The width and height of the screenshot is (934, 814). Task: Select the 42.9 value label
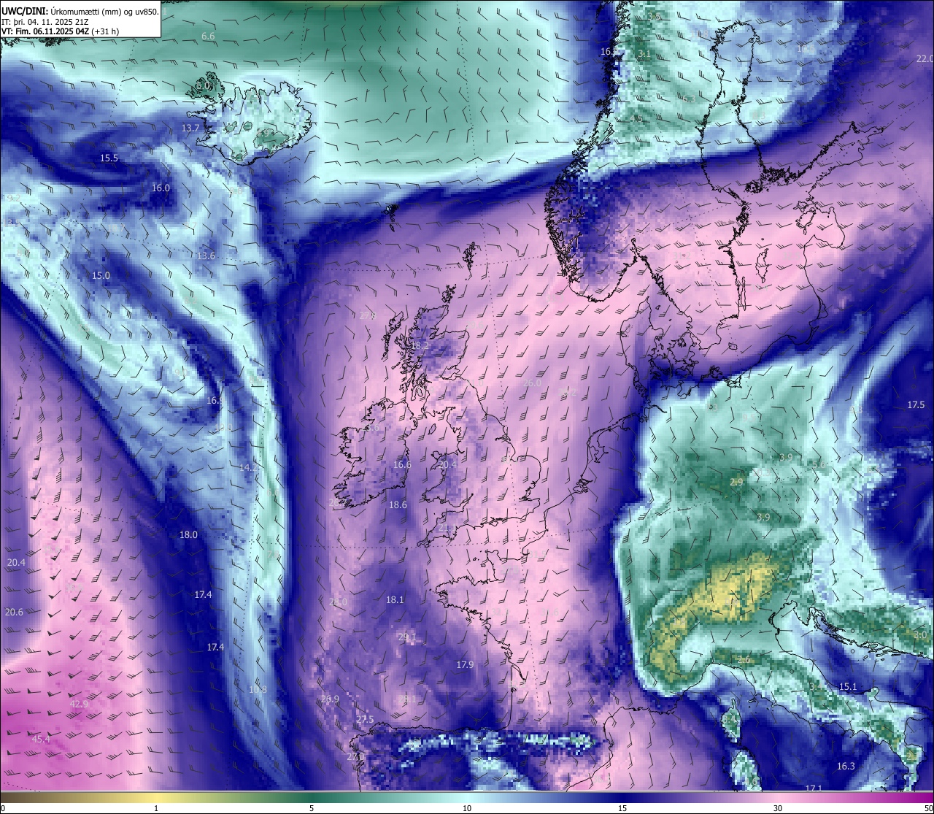point(79,704)
